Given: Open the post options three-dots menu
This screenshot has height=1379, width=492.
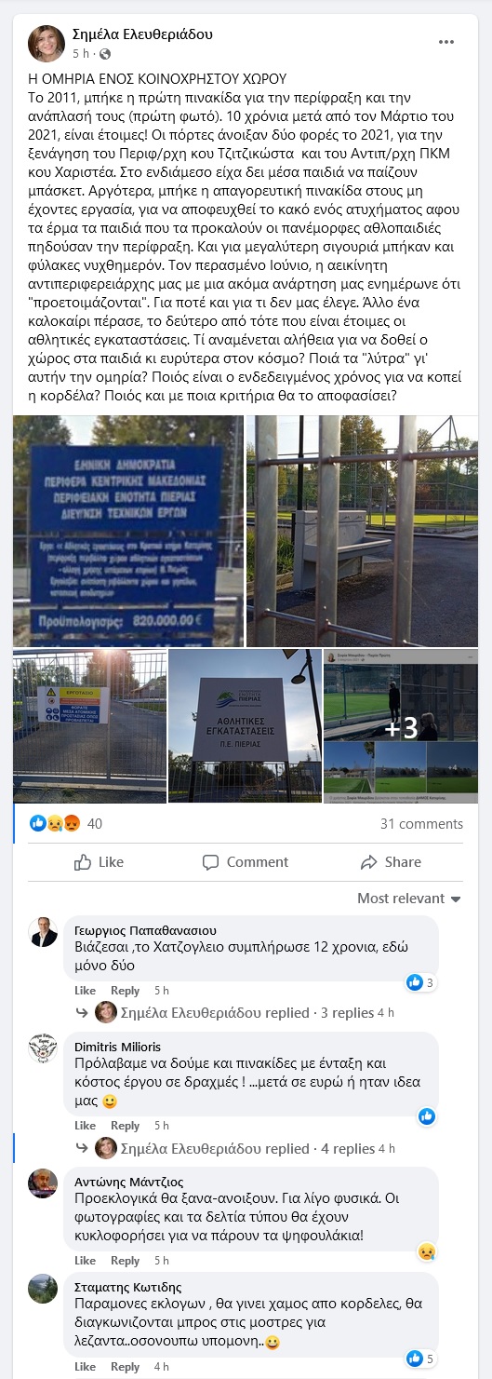Looking at the screenshot, I should click(446, 42).
